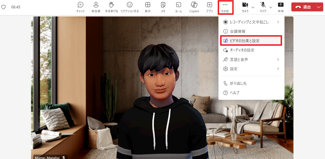
Task: Open the dropdown beside 退出
Action: click(318, 7)
